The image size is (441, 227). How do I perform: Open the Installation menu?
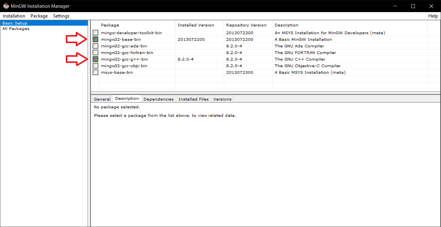(x=14, y=16)
